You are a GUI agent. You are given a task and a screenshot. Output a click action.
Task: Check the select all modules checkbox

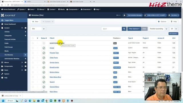[33, 38]
